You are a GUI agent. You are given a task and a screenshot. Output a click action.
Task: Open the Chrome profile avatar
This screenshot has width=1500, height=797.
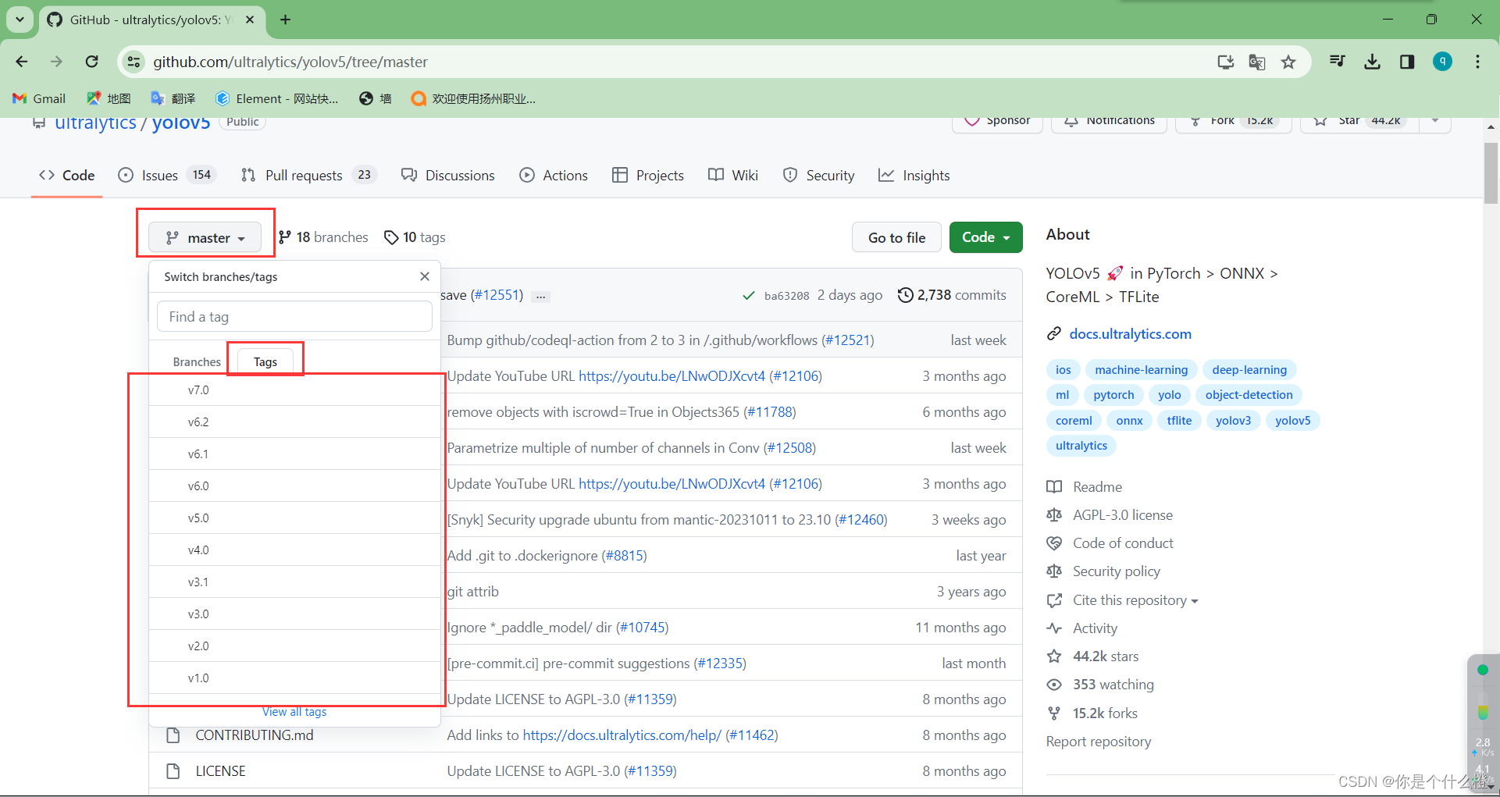point(1442,61)
